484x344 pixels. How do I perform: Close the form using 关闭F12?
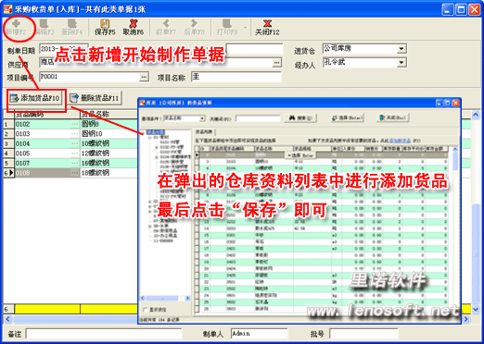[x=267, y=27]
